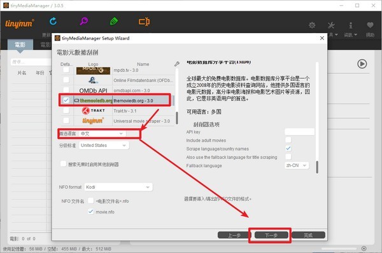Click the info icon in the toolbar
The height and width of the screenshot is (253, 382).
coord(350,25)
